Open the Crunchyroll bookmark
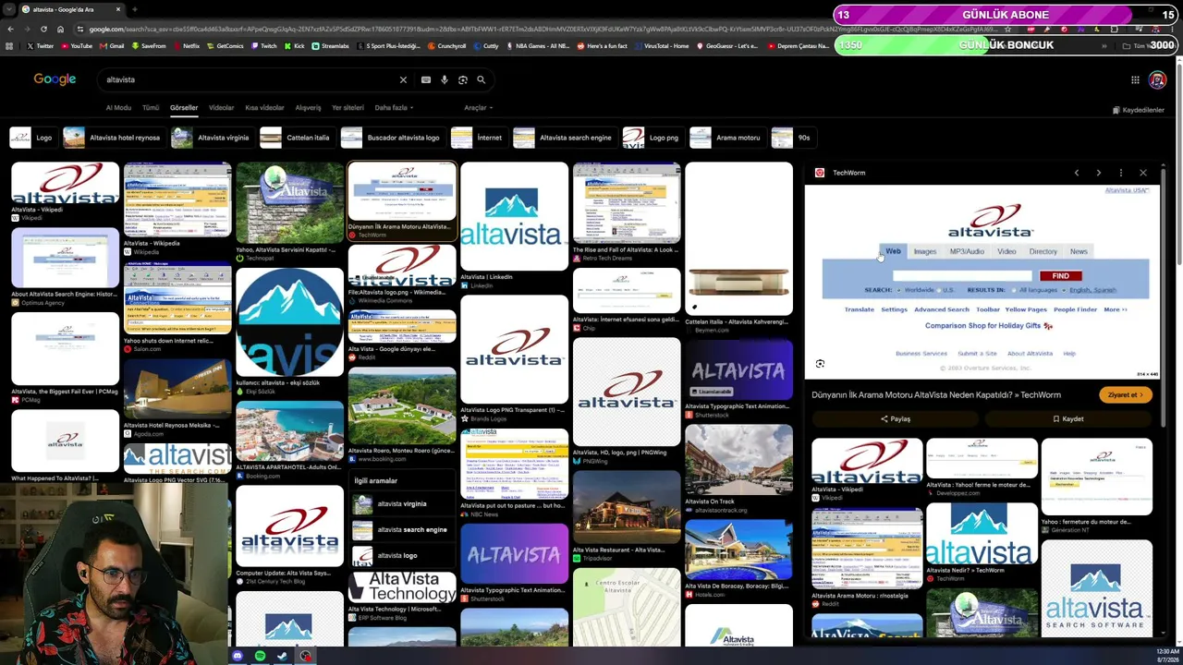Screen dimensions: 1183x665 (x=446, y=46)
